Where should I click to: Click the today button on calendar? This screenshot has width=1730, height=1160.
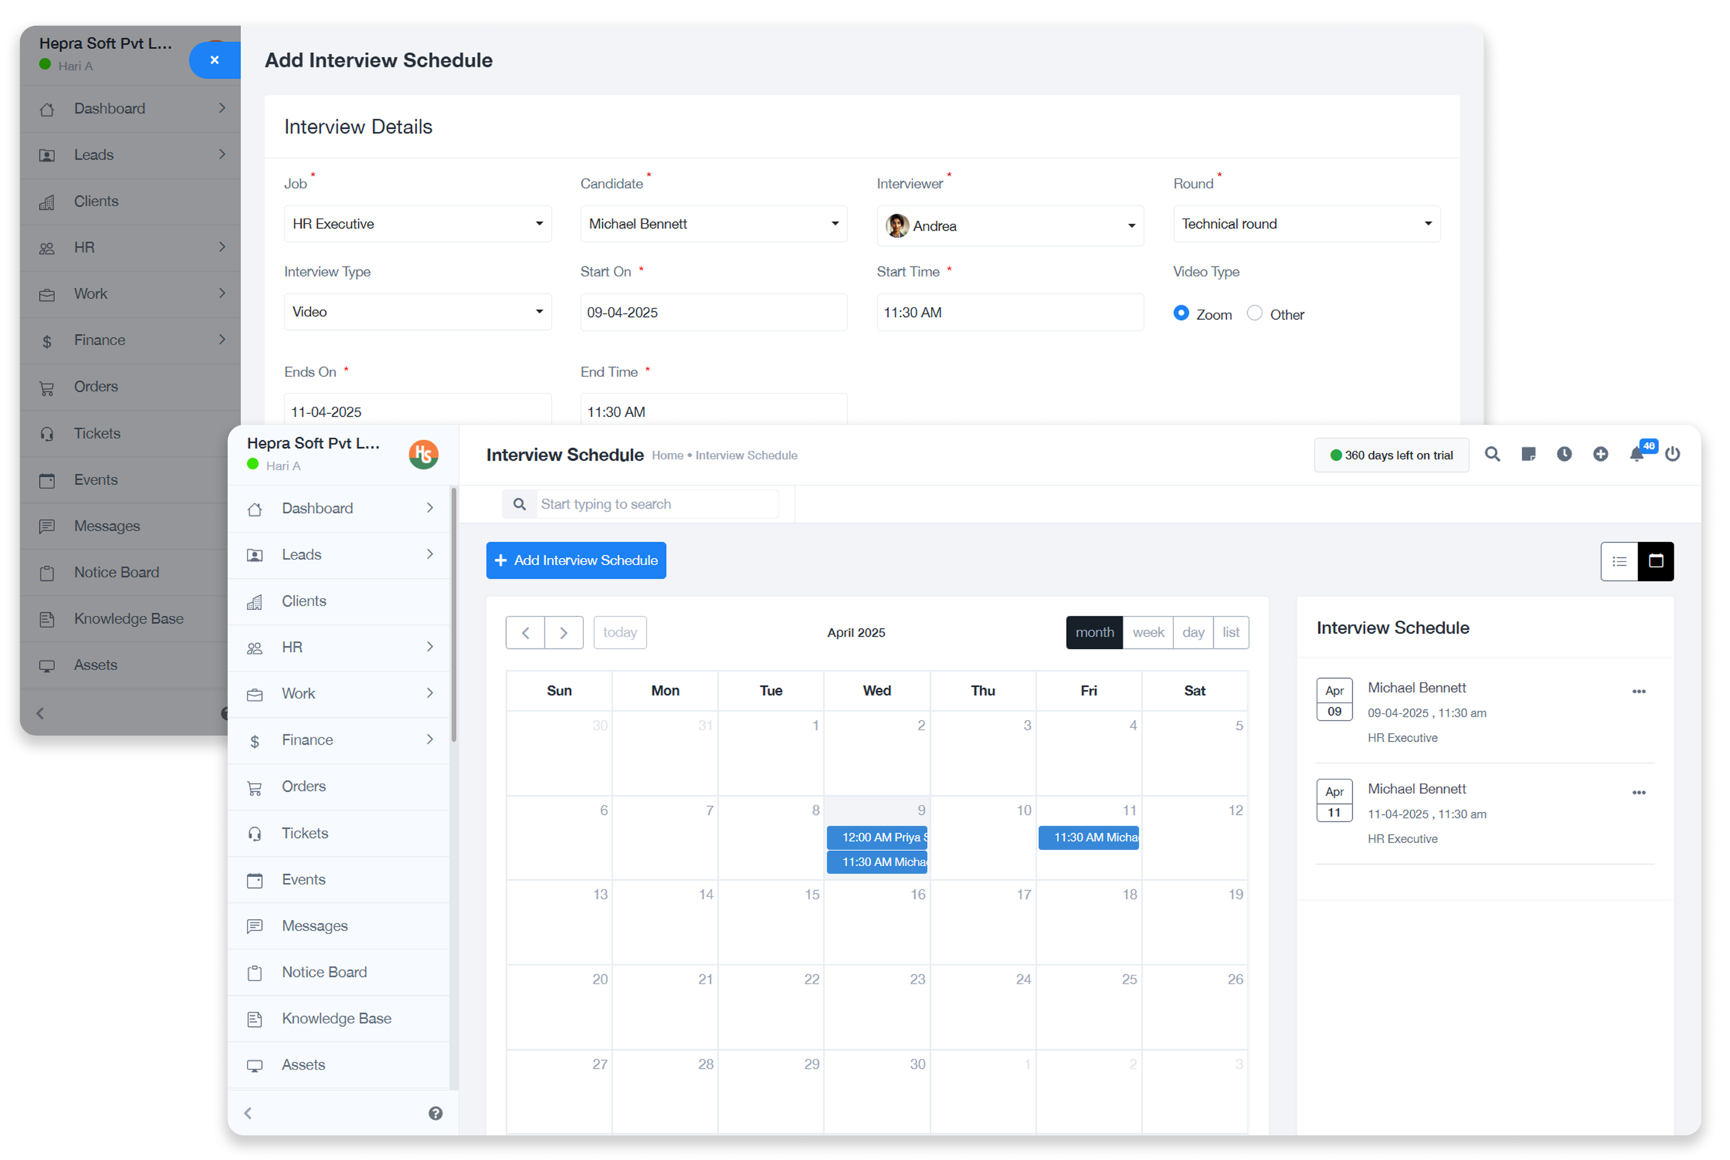[620, 632]
